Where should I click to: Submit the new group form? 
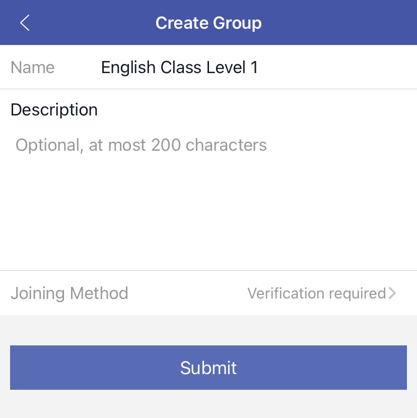pos(208,368)
